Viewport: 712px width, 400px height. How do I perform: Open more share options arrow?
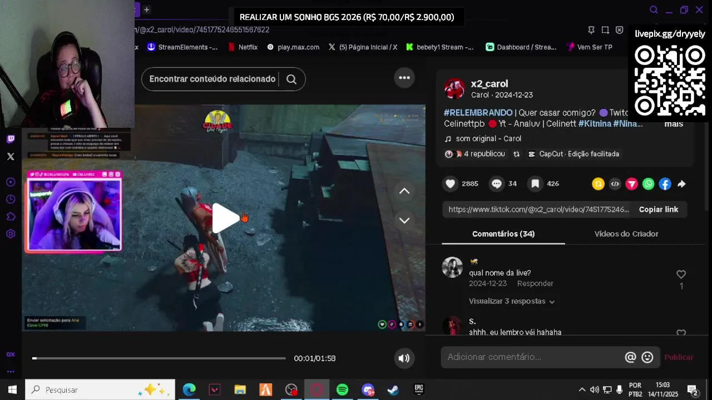[681, 184]
